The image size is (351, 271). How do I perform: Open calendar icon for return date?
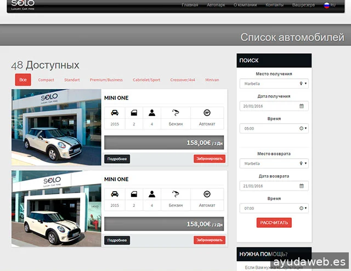(301, 186)
